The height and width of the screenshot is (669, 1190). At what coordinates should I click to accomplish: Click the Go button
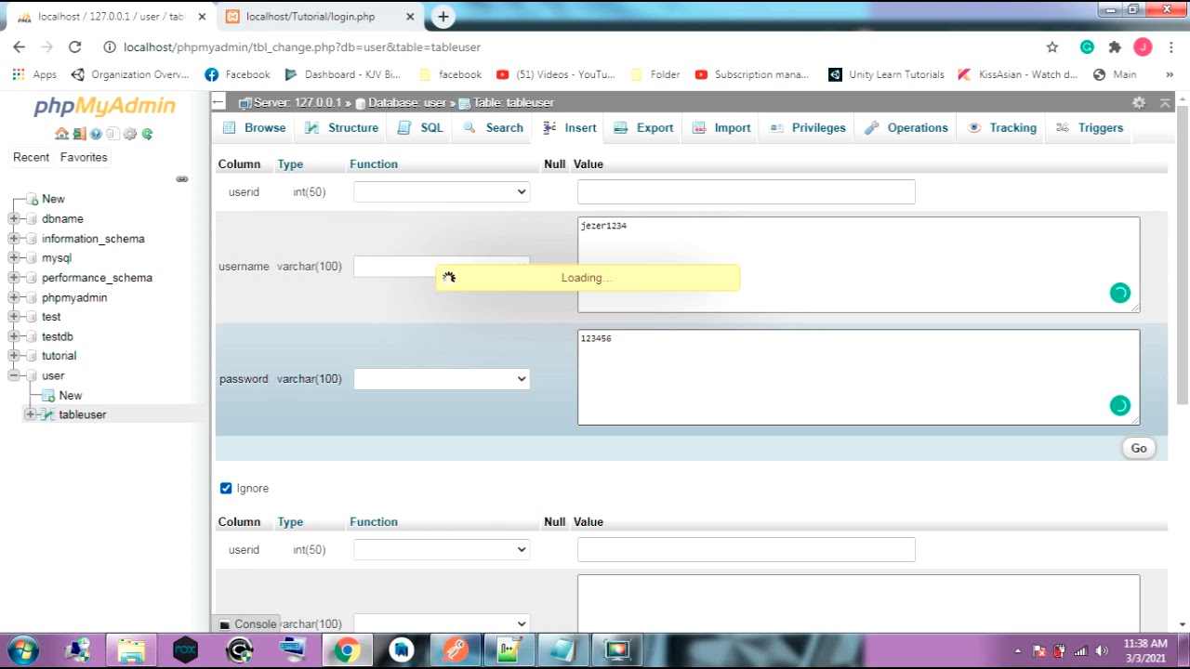1139,448
